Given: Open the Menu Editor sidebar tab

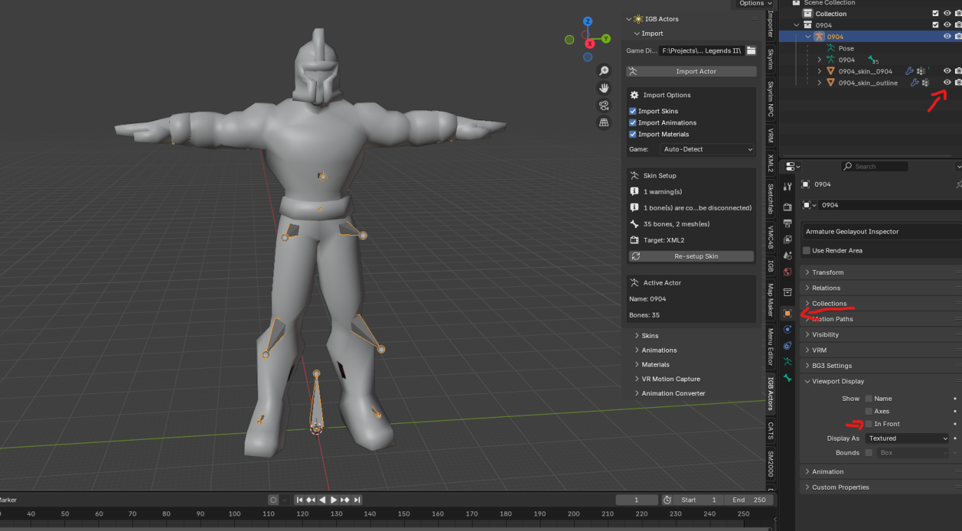Looking at the screenshot, I should [770, 347].
